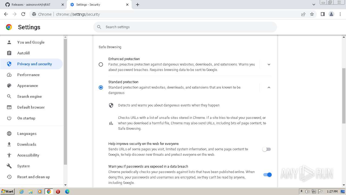The image size is (346, 195).
Task: Switch to the Releases asimonov64/njRAT tab
Action: tap(34, 5)
